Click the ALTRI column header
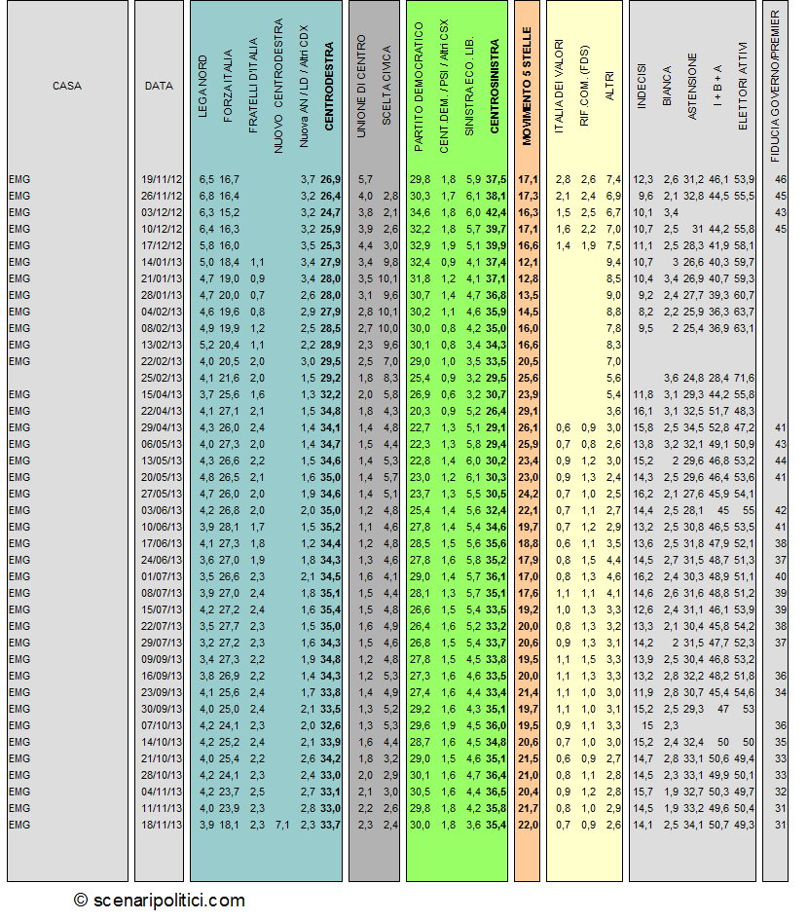808x921 pixels. 609,86
